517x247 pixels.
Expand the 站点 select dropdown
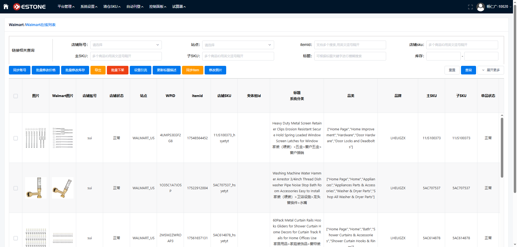pyautogui.click(x=238, y=45)
